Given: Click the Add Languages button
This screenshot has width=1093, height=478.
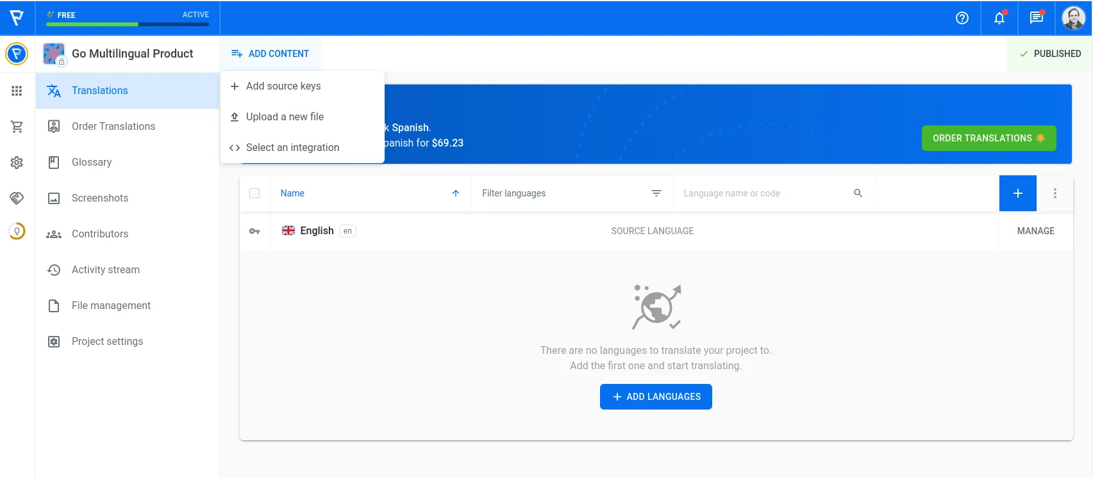Looking at the screenshot, I should (656, 397).
